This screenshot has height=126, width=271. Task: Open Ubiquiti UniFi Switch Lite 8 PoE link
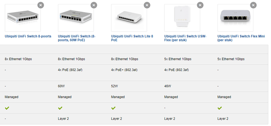click(132, 38)
